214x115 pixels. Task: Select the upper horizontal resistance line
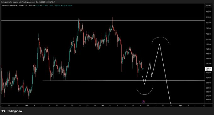pyautogui.click(x=103, y=21)
